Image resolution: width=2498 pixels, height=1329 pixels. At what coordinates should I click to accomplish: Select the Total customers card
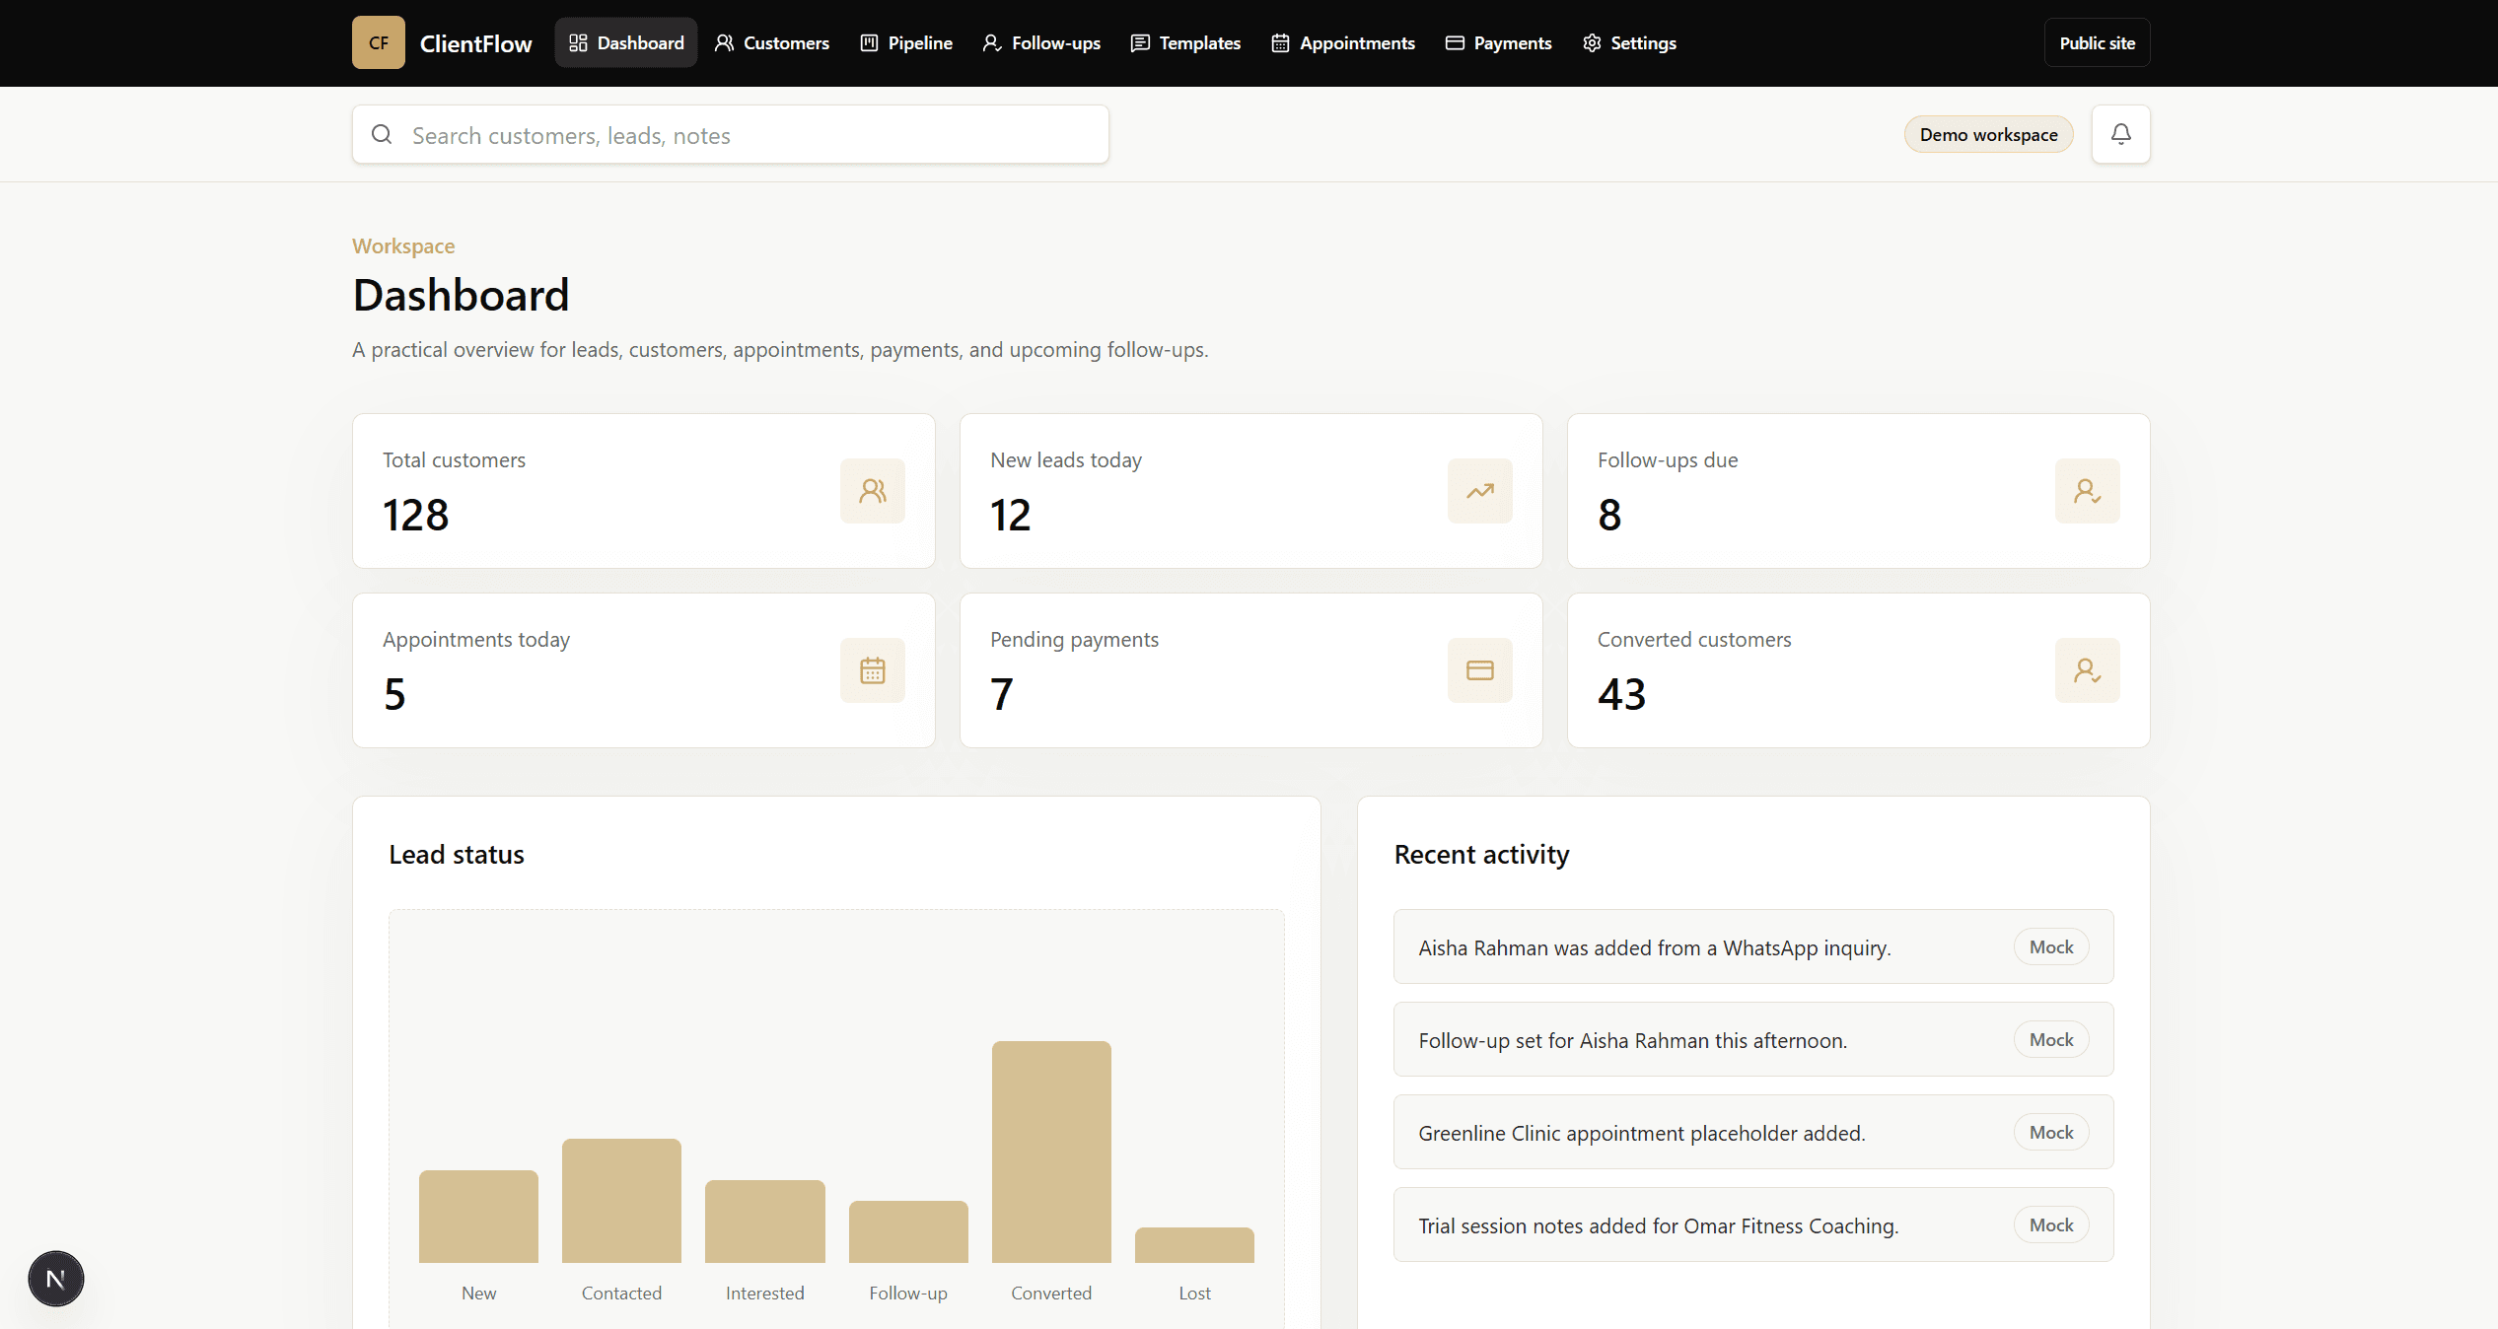[x=644, y=491]
